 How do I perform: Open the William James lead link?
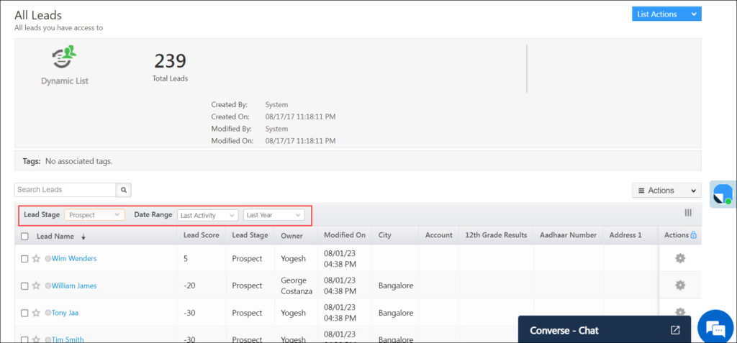coord(73,286)
